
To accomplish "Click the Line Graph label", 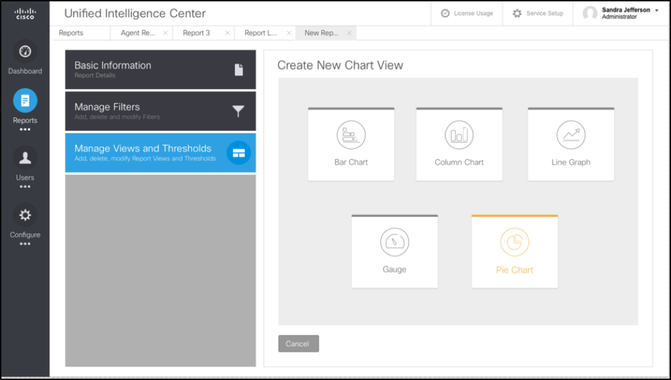I will [x=571, y=163].
